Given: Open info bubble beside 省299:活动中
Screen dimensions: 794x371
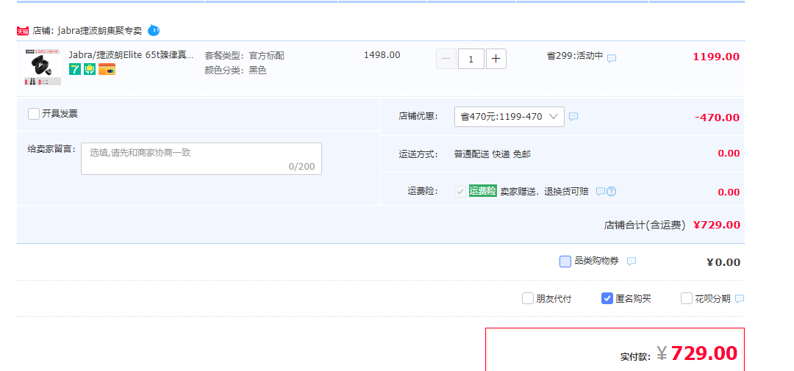Looking at the screenshot, I should pyautogui.click(x=612, y=58).
